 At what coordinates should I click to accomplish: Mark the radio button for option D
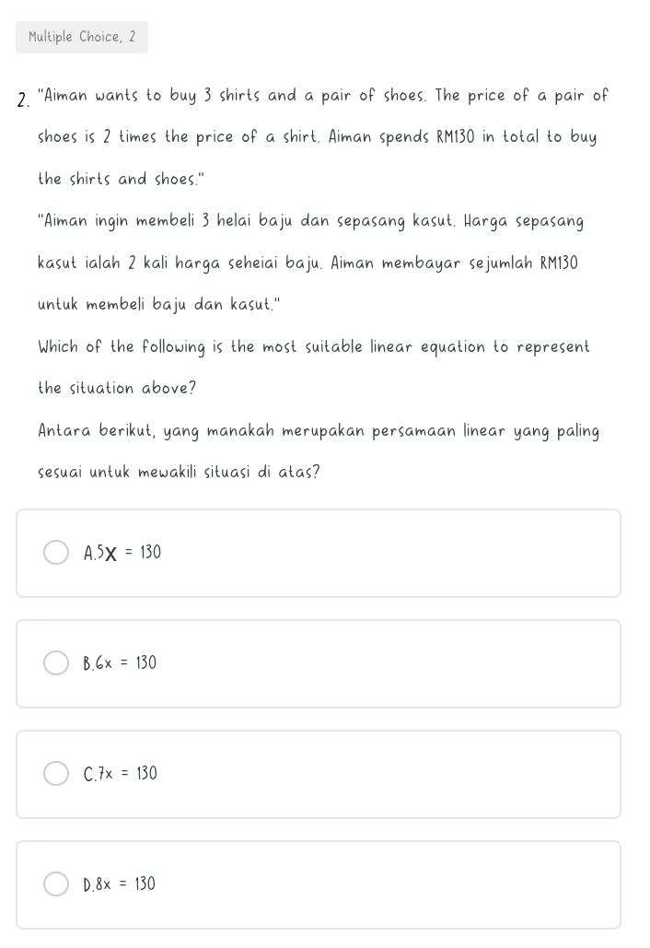[56, 884]
